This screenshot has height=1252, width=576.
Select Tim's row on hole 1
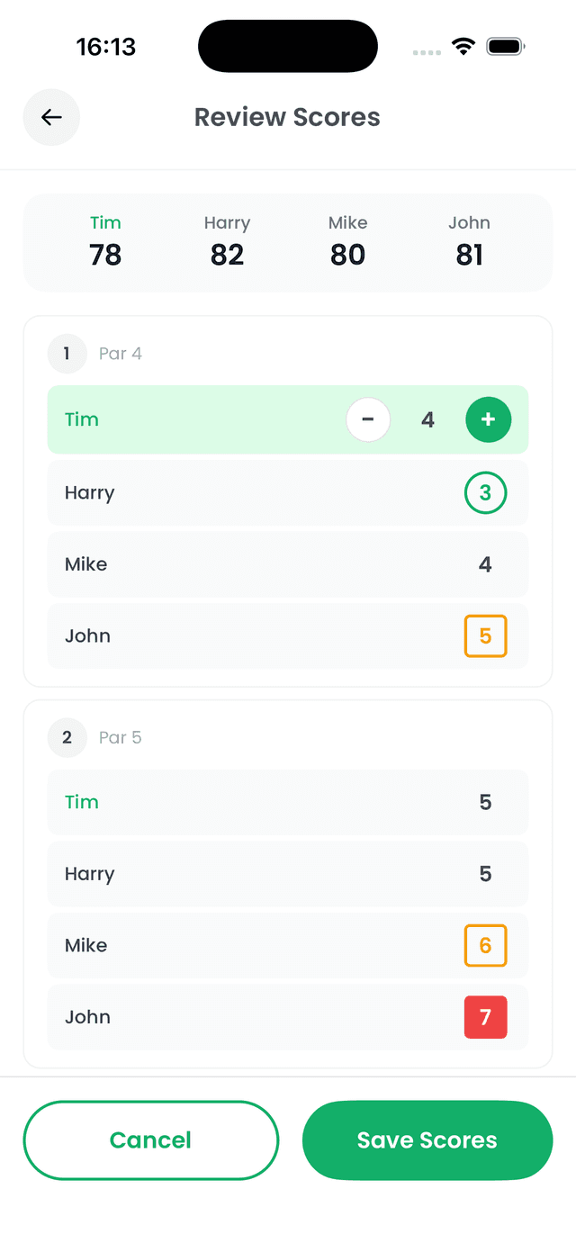tap(180, 419)
